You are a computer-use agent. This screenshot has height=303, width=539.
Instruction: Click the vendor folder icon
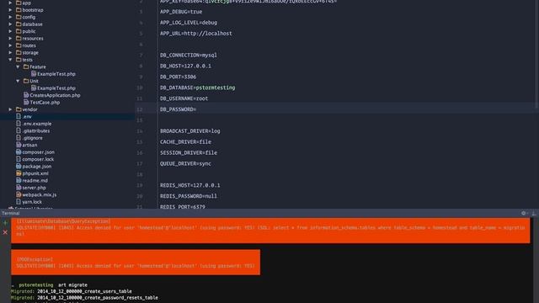(x=19, y=109)
